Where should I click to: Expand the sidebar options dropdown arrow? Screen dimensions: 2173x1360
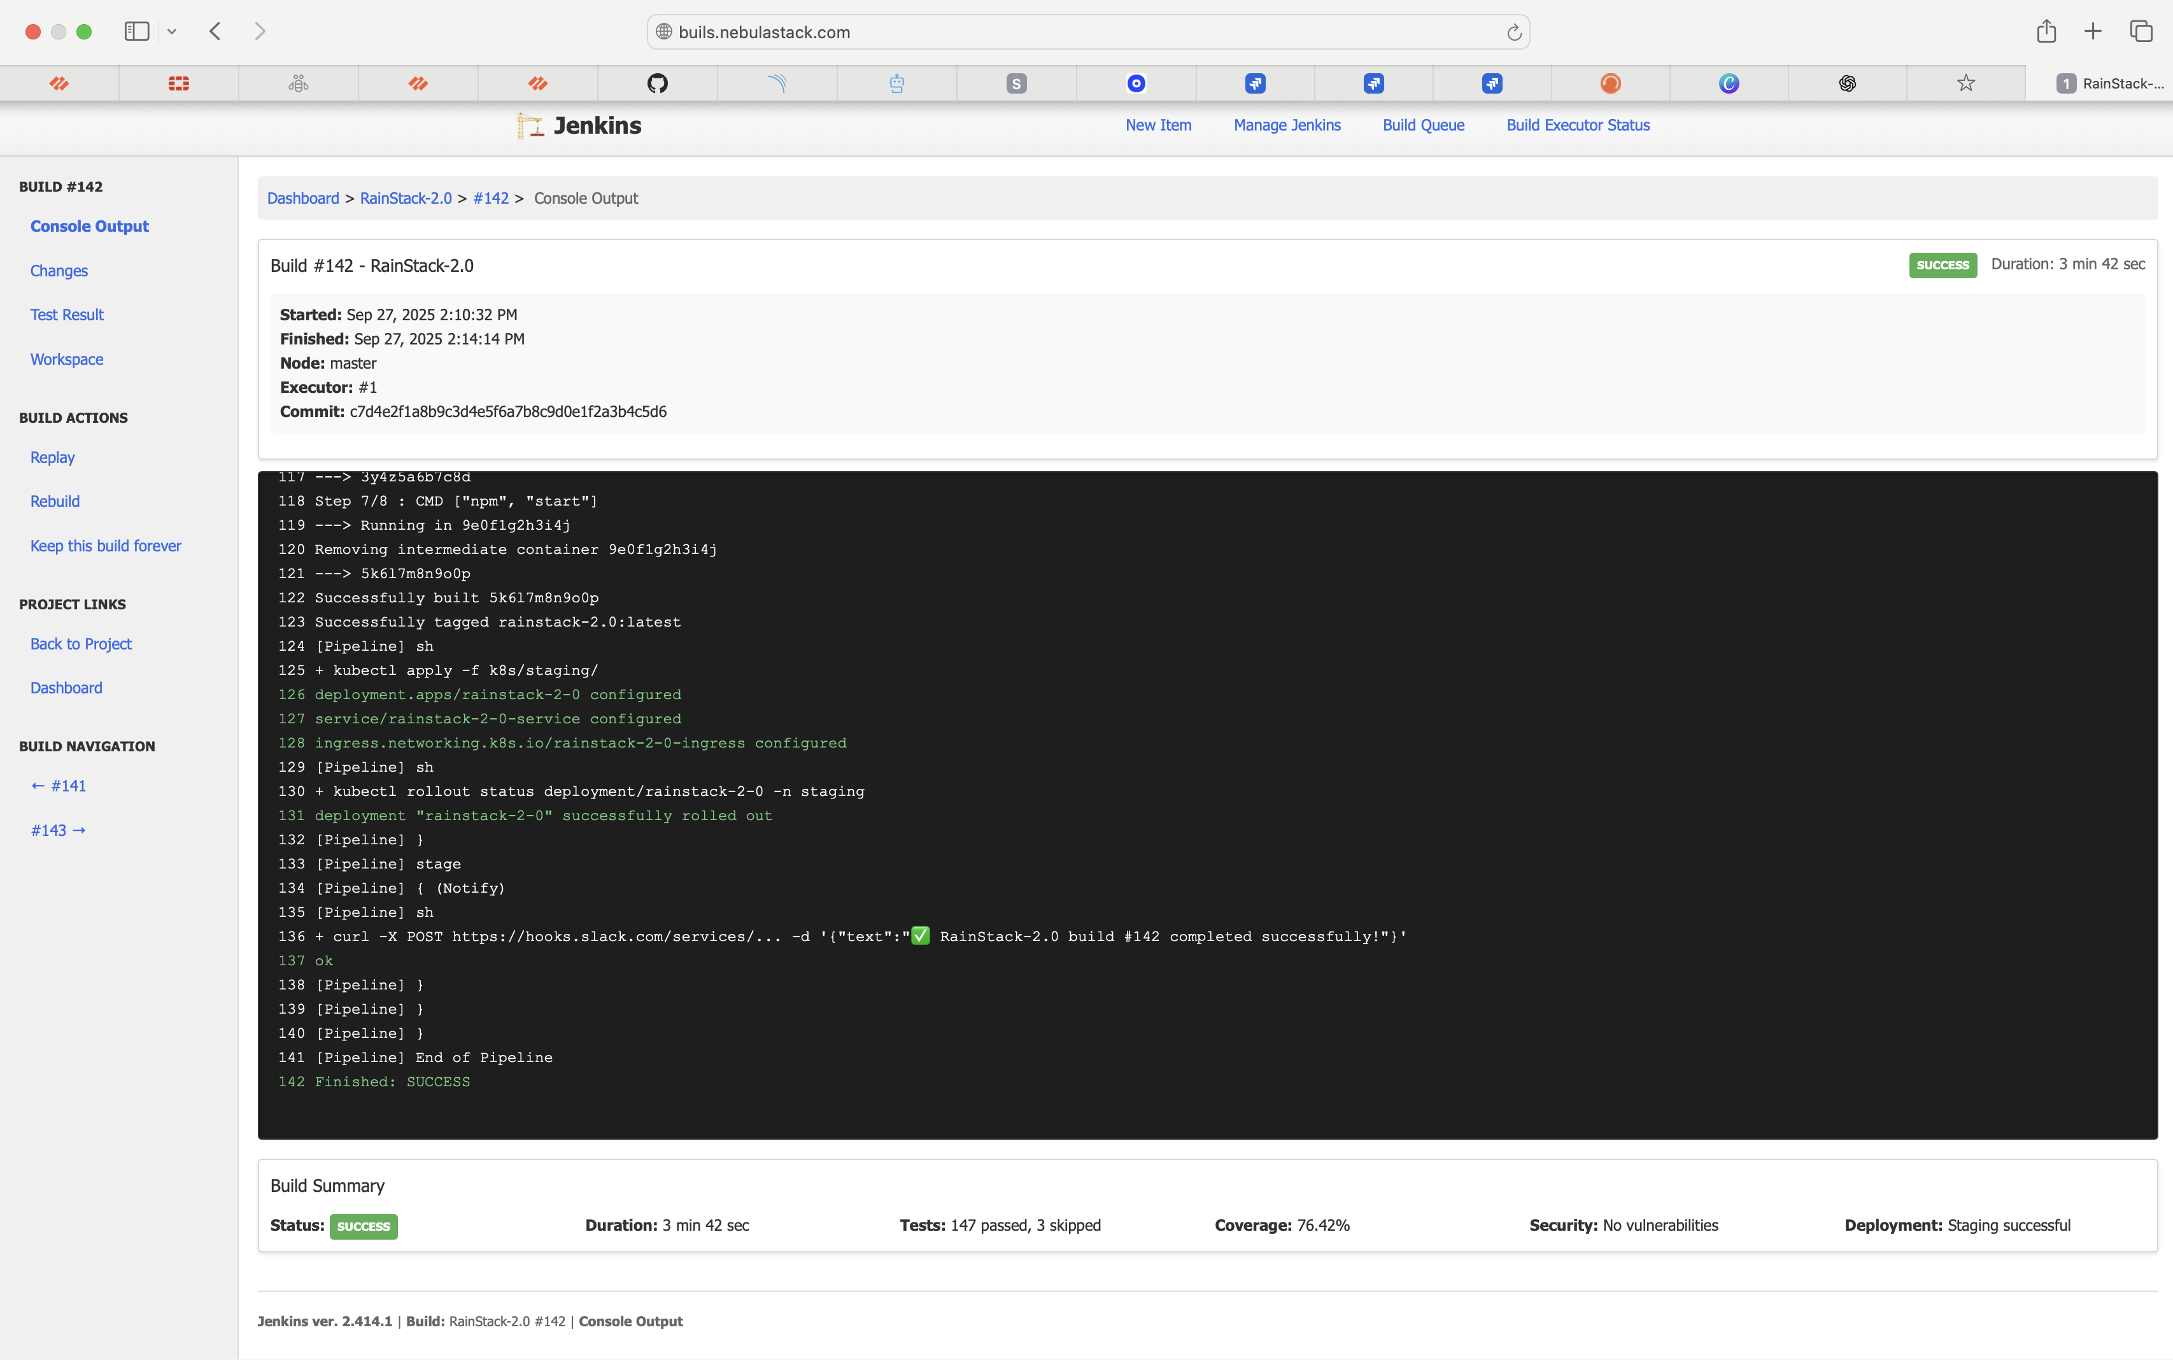pyautogui.click(x=172, y=31)
